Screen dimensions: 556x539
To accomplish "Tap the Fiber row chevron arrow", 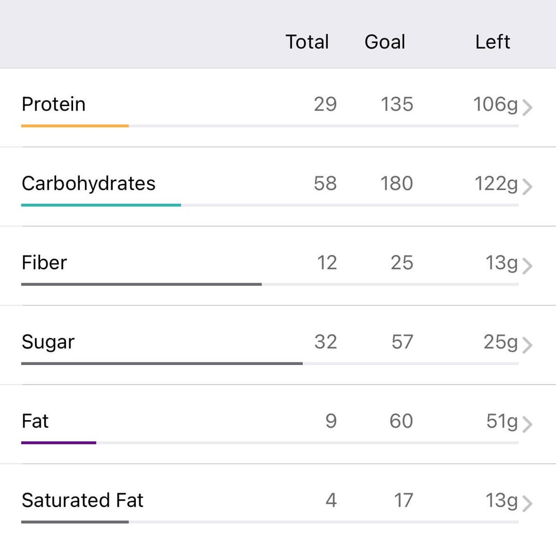I will pos(527,266).
